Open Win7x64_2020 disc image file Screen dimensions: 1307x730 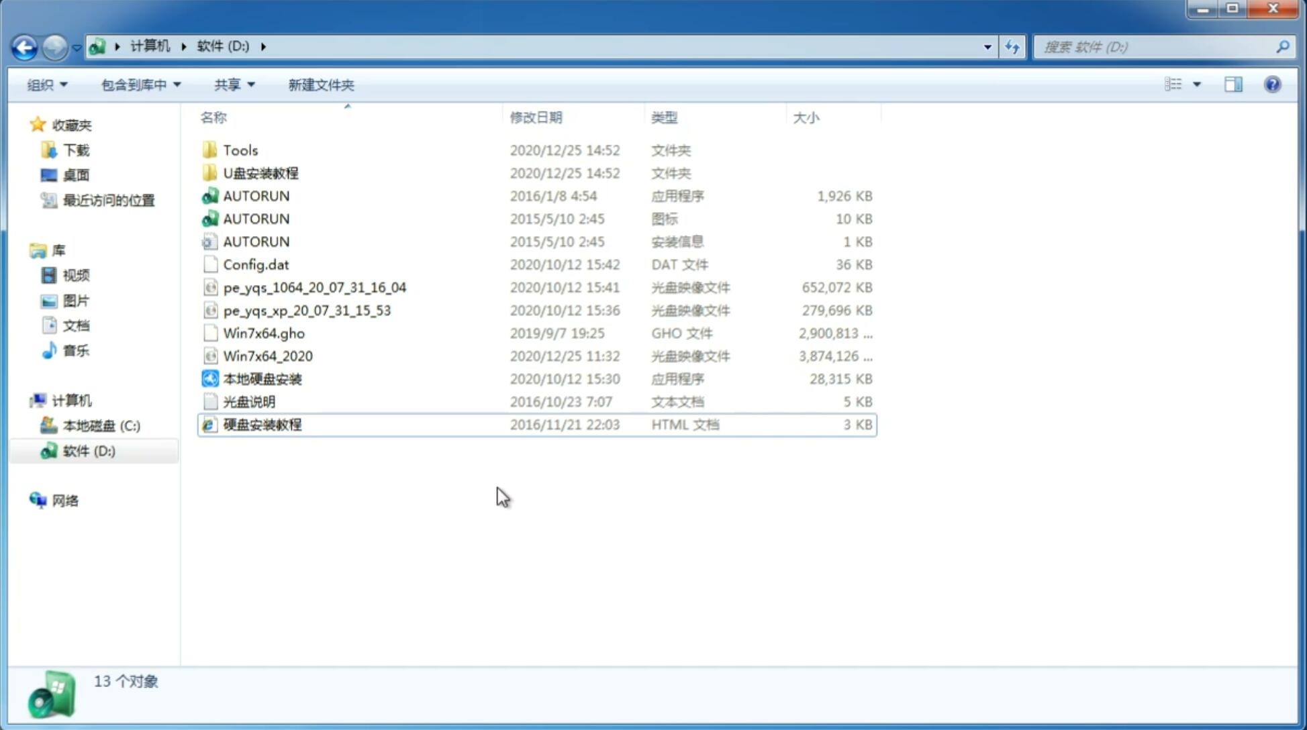(x=267, y=355)
